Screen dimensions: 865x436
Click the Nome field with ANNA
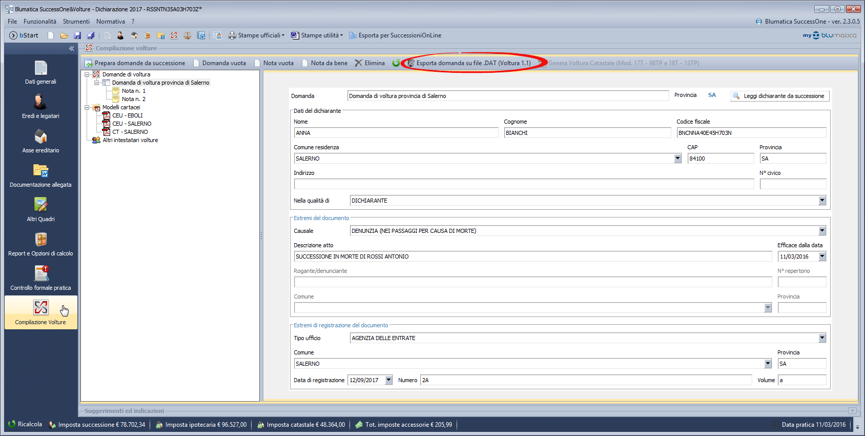pyautogui.click(x=396, y=133)
